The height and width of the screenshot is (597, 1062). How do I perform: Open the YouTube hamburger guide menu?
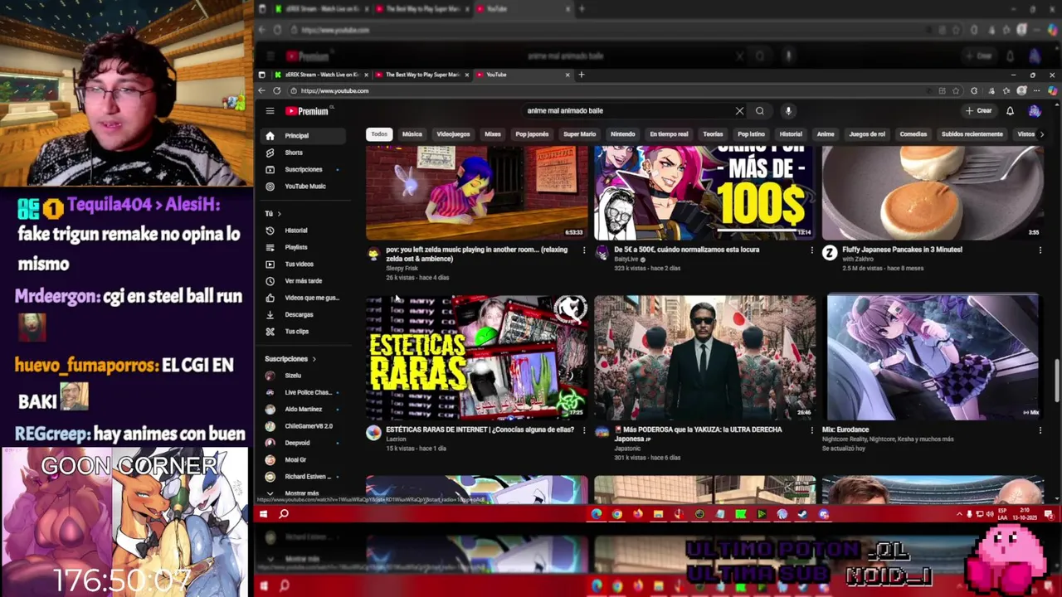click(270, 110)
